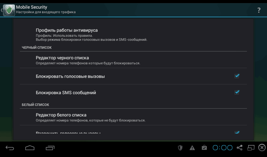Viewport: 267px width, 157px height.
Task: Open recent apps overview icon
Action: (x=50, y=148)
